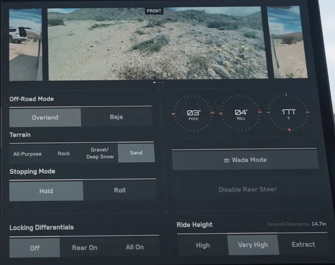This screenshot has width=335, height=265.
Task: Switch to Baja off-road mode
Action: tap(116, 117)
